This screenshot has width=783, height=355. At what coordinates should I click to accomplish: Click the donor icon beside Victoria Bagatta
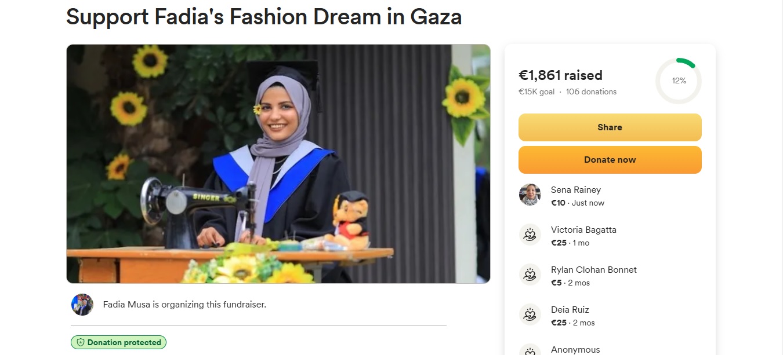[x=530, y=235]
